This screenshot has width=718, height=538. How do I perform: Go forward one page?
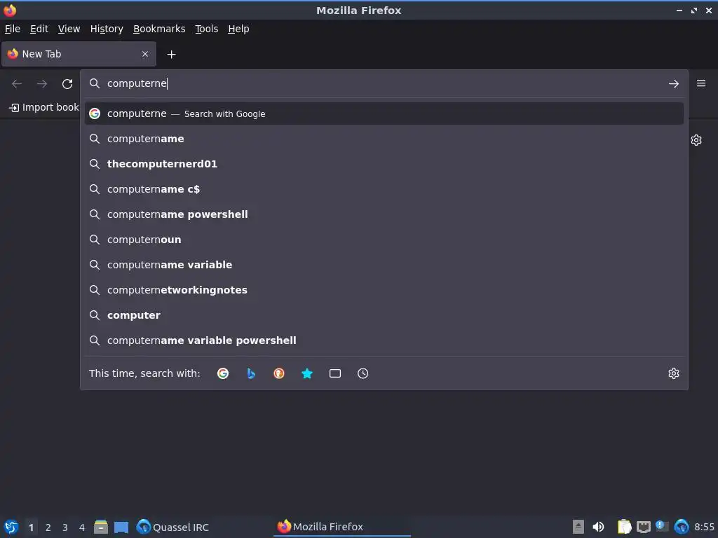(x=42, y=84)
